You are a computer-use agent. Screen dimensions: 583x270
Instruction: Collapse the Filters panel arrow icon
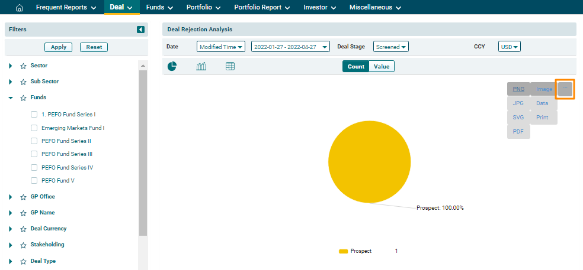140,30
